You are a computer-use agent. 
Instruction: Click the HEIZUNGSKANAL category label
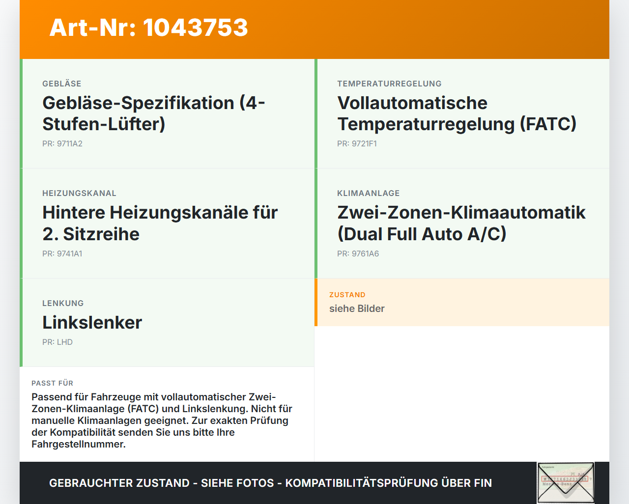point(79,193)
